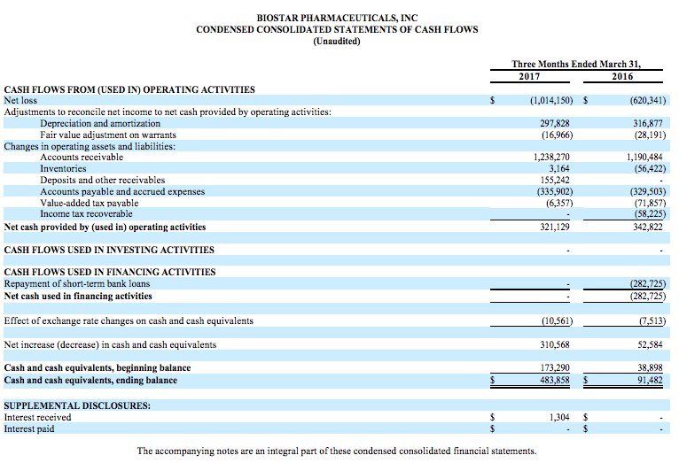The image size is (679, 463).
Task: Select the Fair value adjustment on warrants row
Action: [x=108, y=135]
